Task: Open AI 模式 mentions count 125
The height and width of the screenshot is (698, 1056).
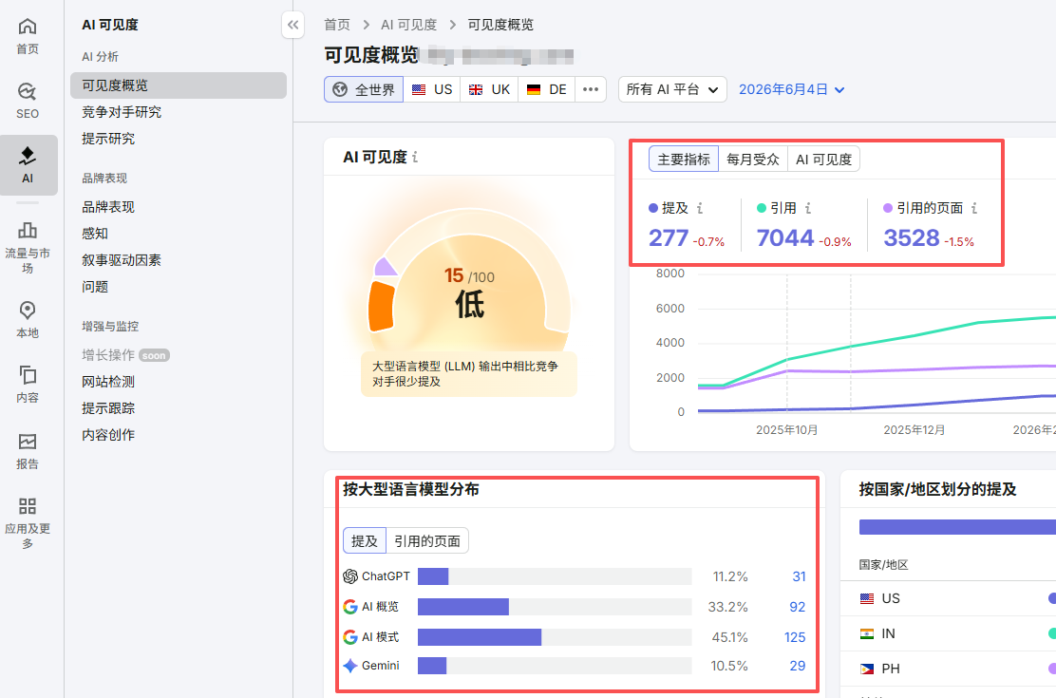Action: click(795, 637)
